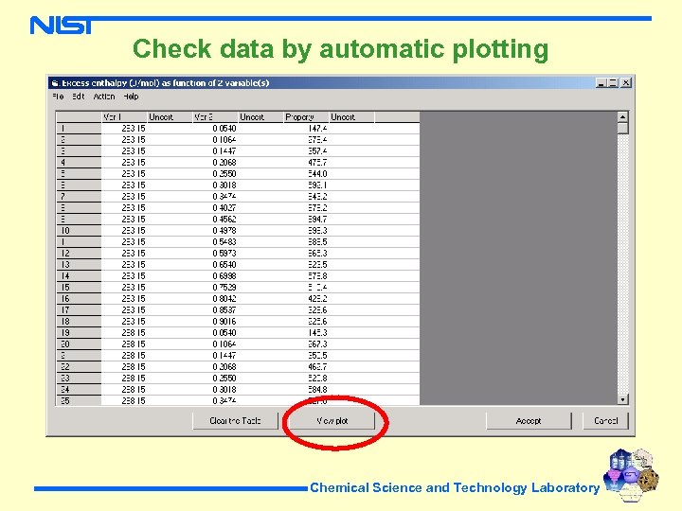Select row header 15
The height and width of the screenshot is (511, 682).
coord(79,288)
